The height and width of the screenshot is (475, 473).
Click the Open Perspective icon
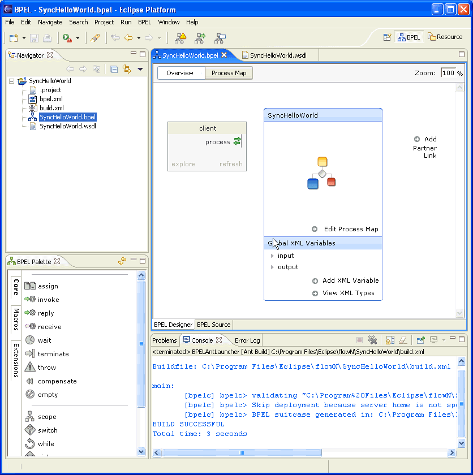(387, 37)
